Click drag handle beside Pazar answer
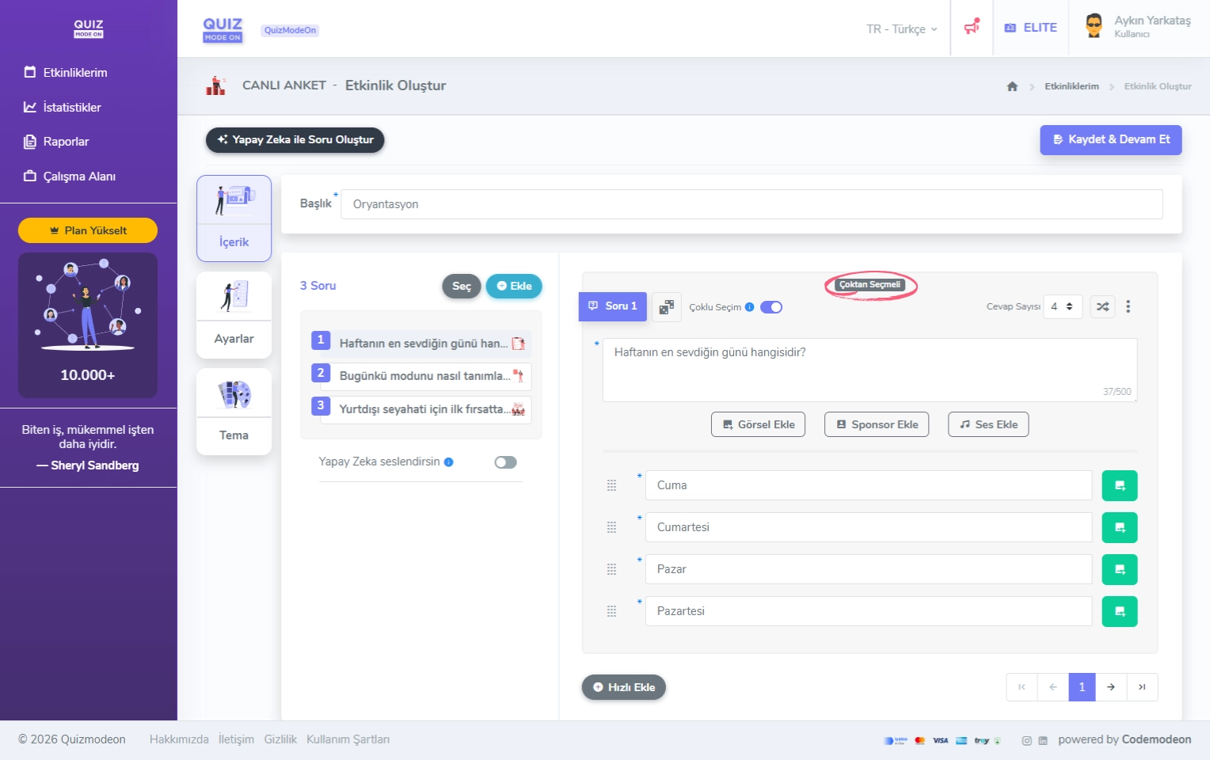This screenshot has height=760, width=1210. [611, 569]
